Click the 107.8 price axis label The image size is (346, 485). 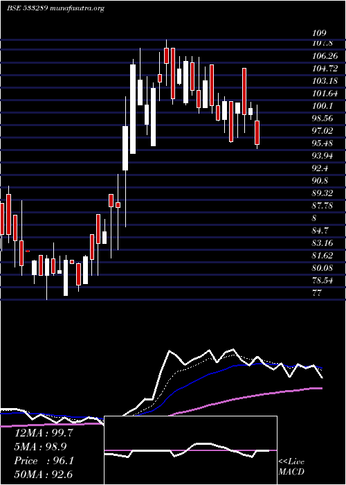[322, 43]
